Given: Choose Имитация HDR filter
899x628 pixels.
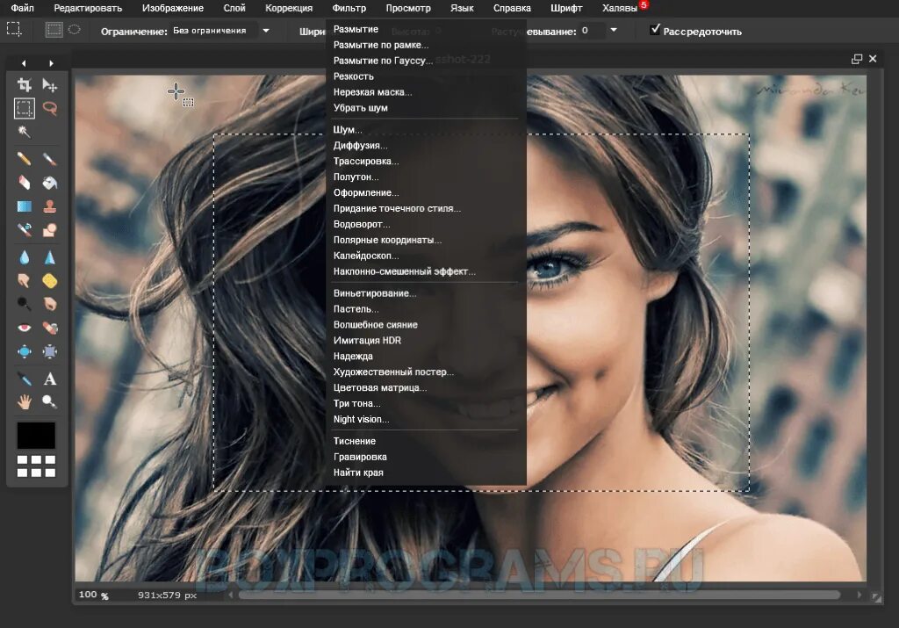Looking at the screenshot, I should 367,340.
